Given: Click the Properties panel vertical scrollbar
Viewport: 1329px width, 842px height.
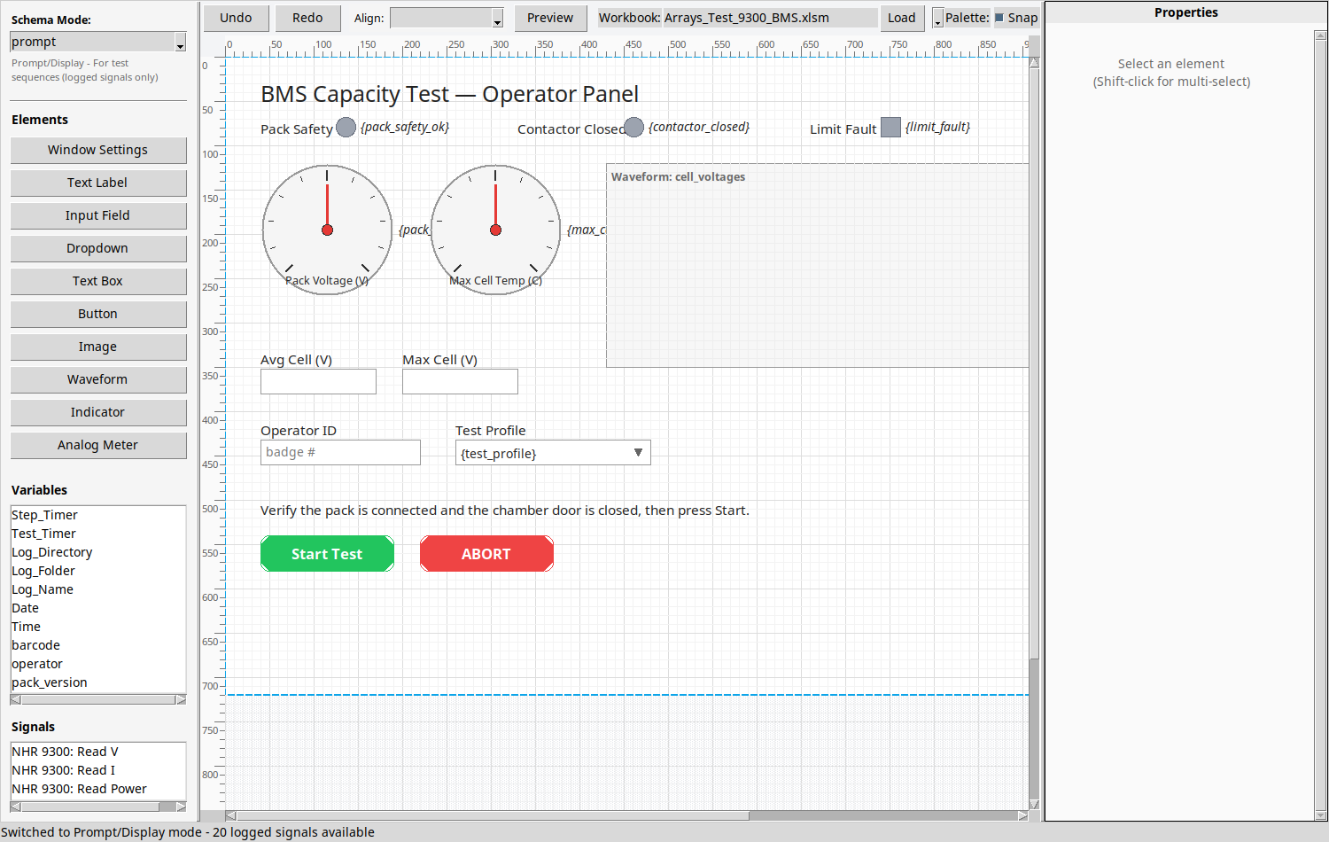Looking at the screenshot, I should coord(1321,425).
